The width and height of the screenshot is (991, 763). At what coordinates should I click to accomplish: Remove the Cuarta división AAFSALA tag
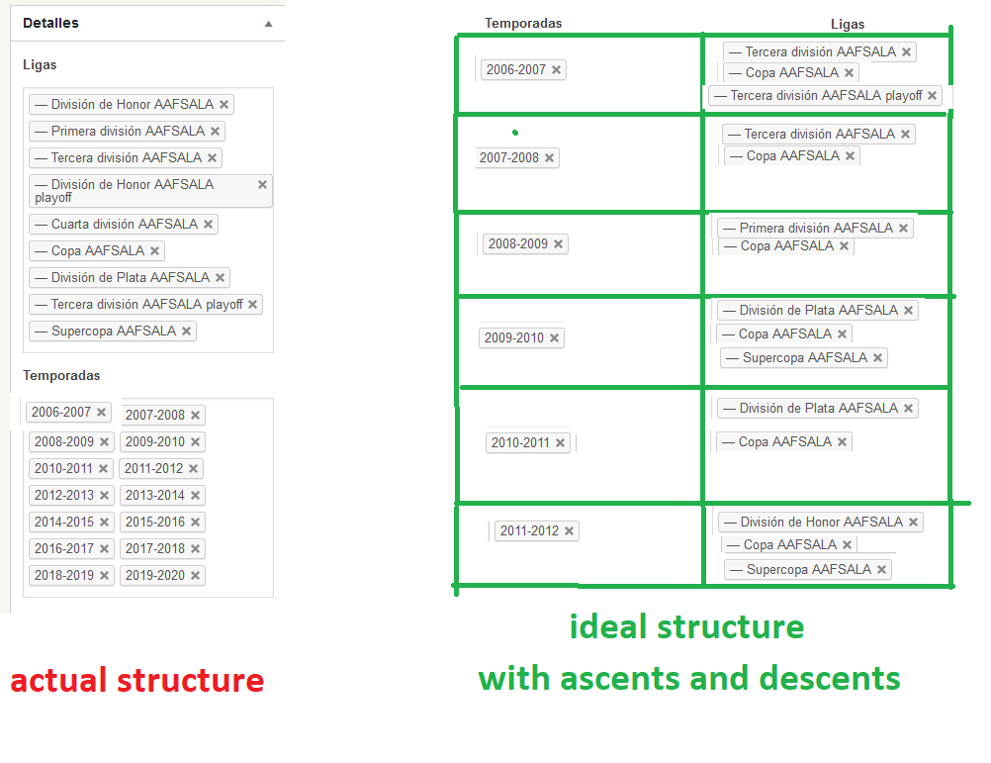pyautogui.click(x=208, y=225)
